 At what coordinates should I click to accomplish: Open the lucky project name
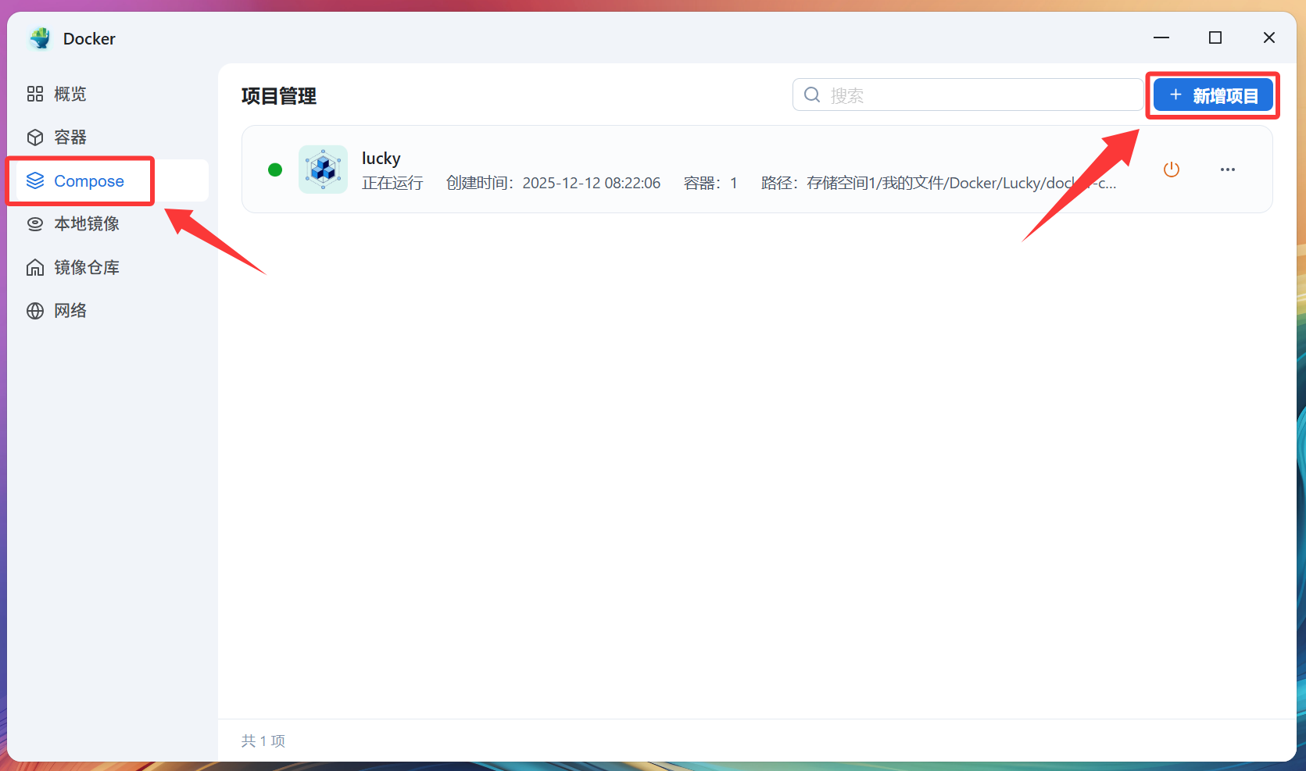point(381,159)
